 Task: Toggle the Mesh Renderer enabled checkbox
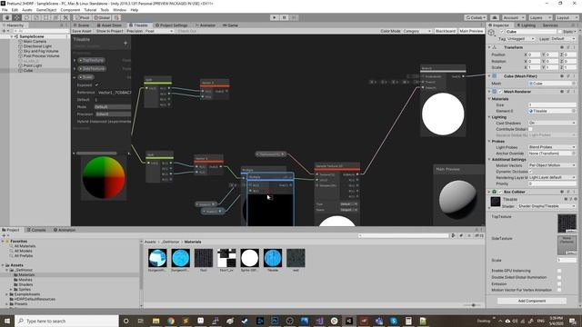point(500,92)
